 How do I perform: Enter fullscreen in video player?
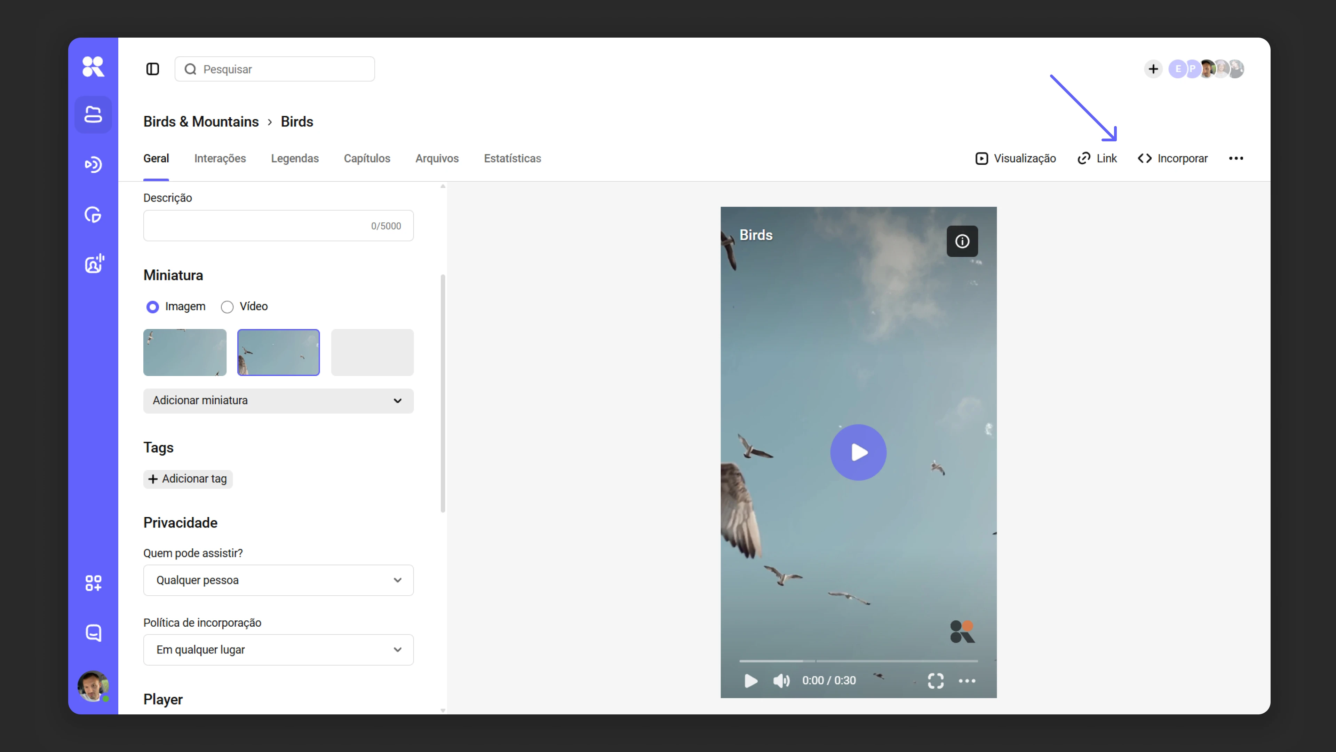coord(936,680)
